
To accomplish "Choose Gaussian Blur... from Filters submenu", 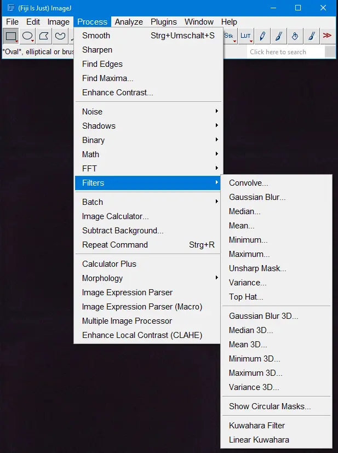I will (257, 197).
